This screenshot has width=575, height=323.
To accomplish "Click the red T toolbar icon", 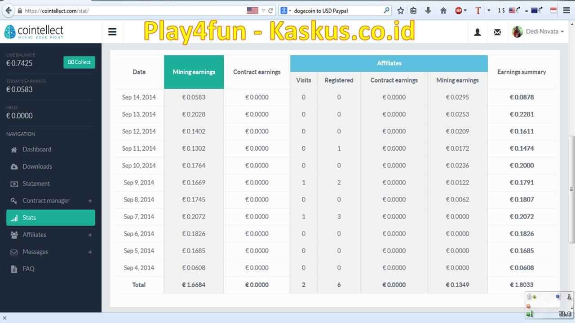I will (x=478, y=10).
